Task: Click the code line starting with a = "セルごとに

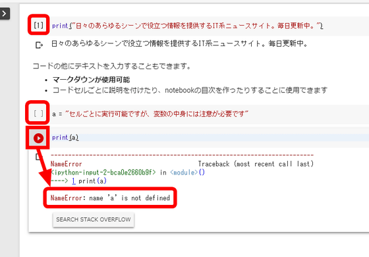Action: click(x=150, y=114)
